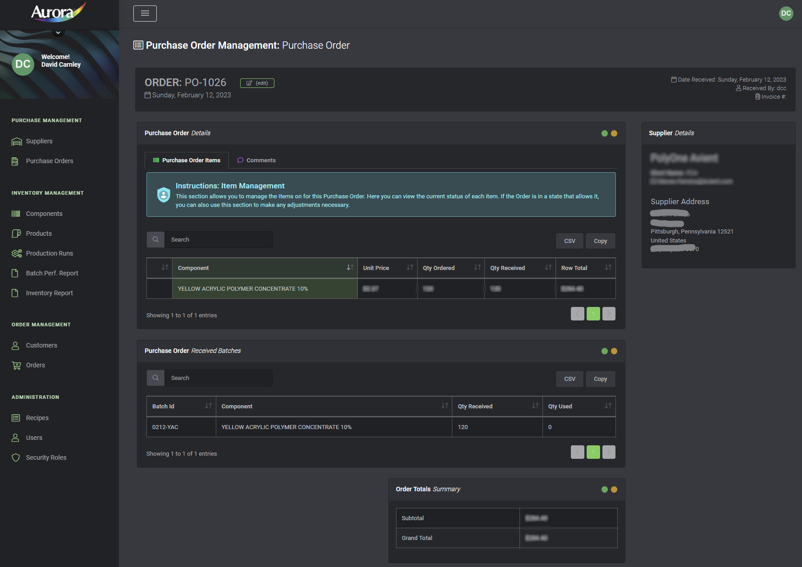Click the Received Batches search field
The width and height of the screenshot is (802, 567).
click(x=218, y=378)
